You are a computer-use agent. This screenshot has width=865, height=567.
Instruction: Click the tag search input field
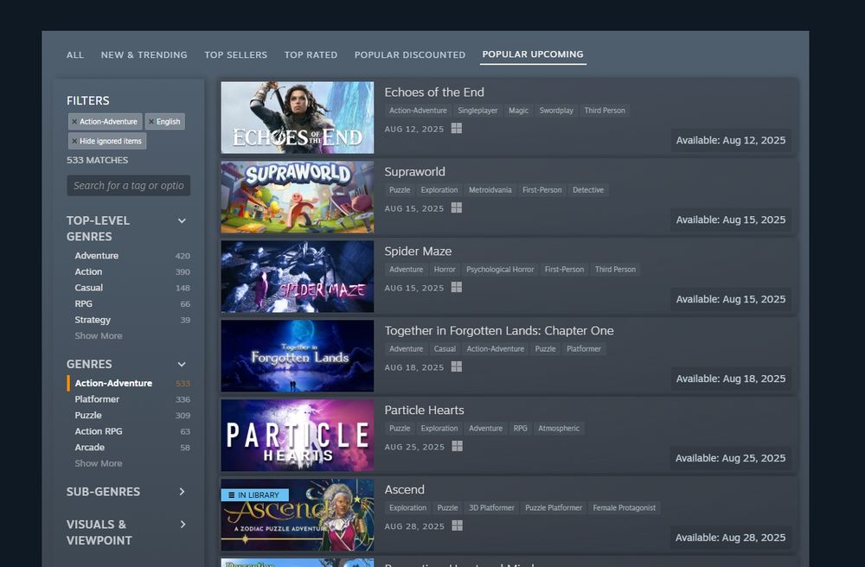point(129,186)
